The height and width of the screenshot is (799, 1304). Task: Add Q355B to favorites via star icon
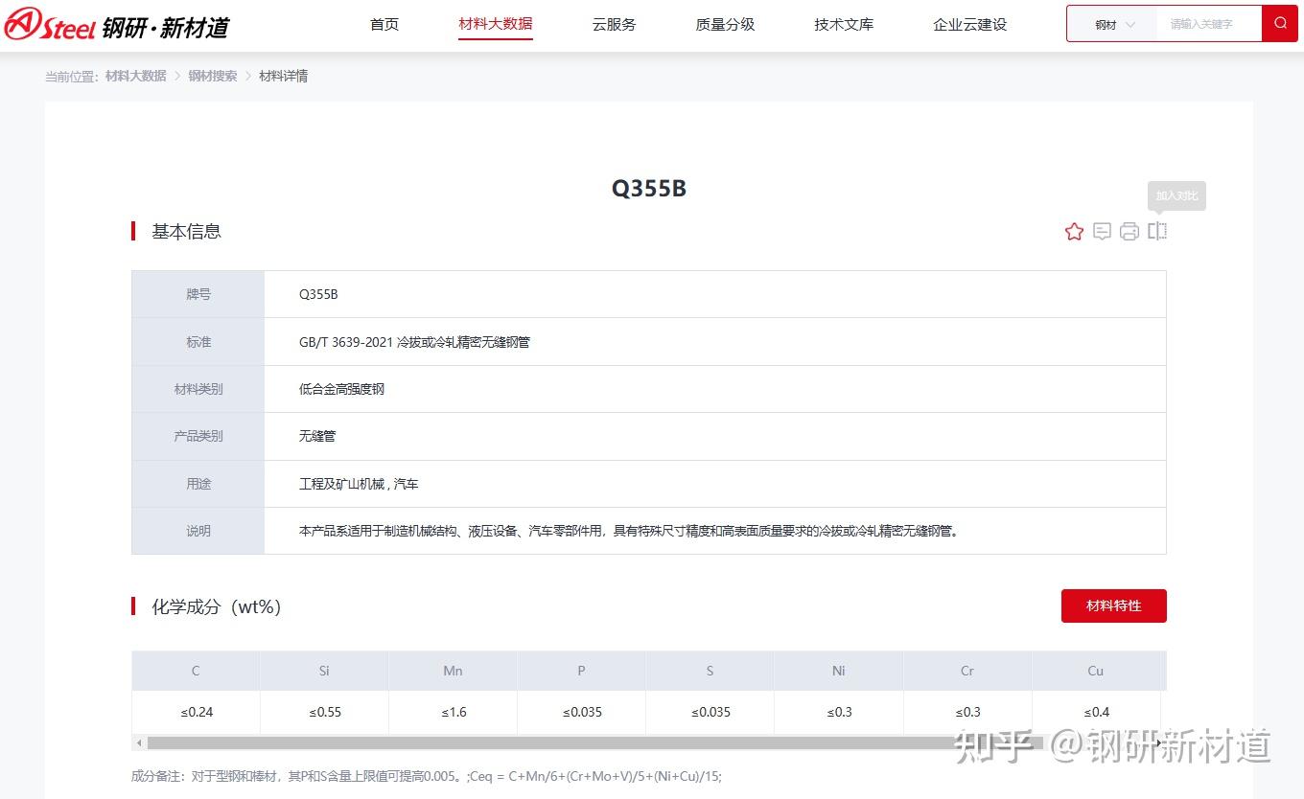pos(1073,231)
